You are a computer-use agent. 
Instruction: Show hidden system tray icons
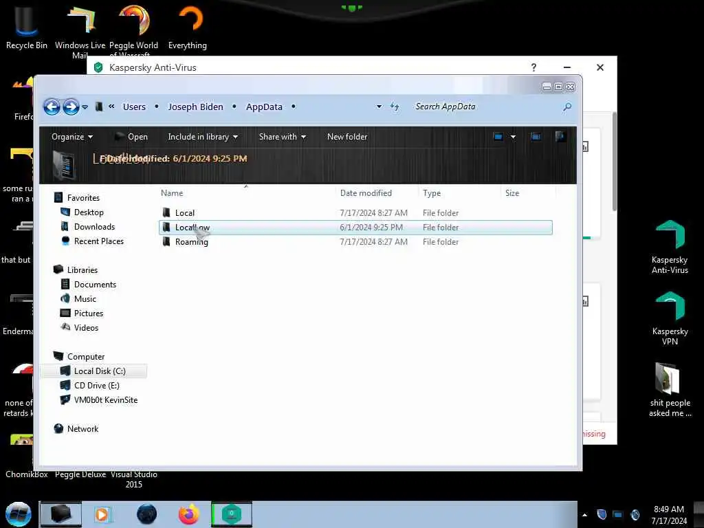click(x=584, y=515)
